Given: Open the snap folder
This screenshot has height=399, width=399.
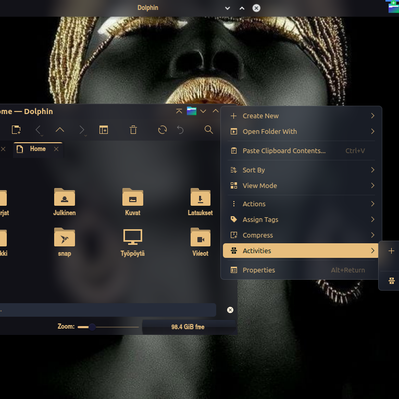Looking at the screenshot, I should [x=64, y=242].
